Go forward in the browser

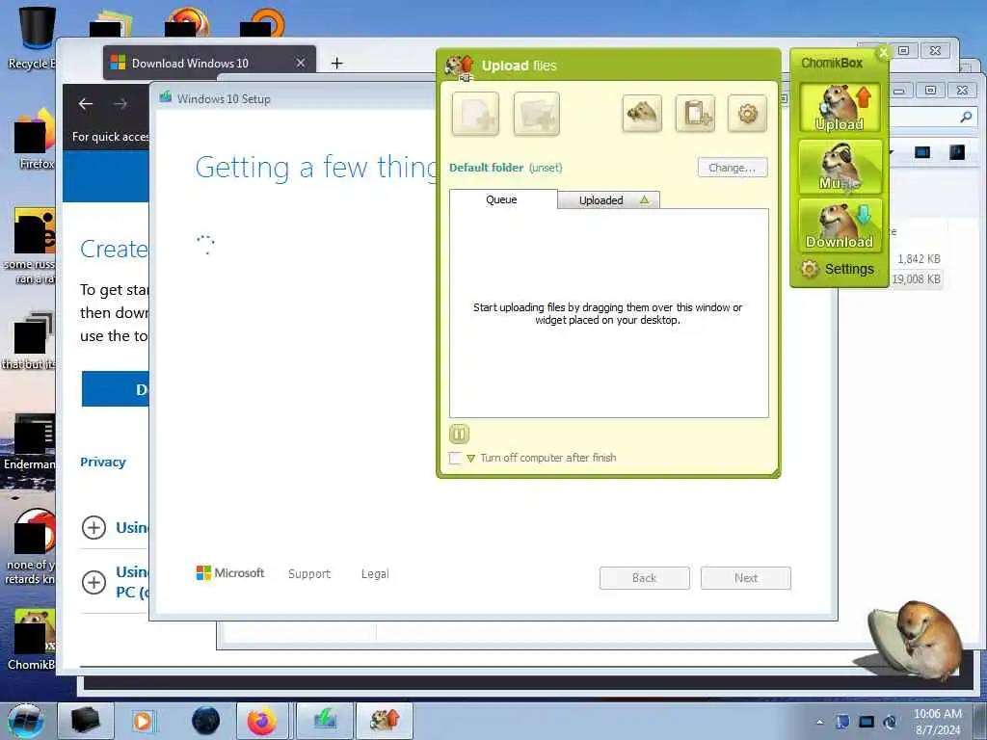pos(120,104)
